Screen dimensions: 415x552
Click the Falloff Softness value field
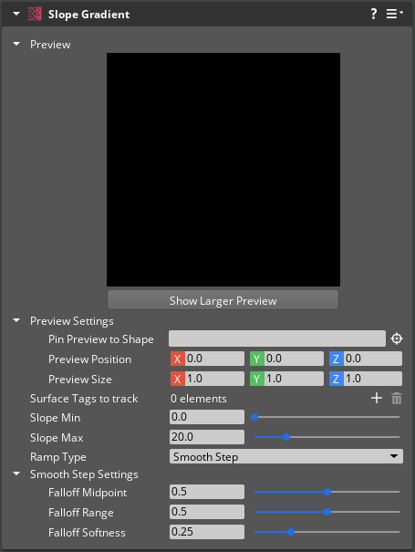coord(207,532)
